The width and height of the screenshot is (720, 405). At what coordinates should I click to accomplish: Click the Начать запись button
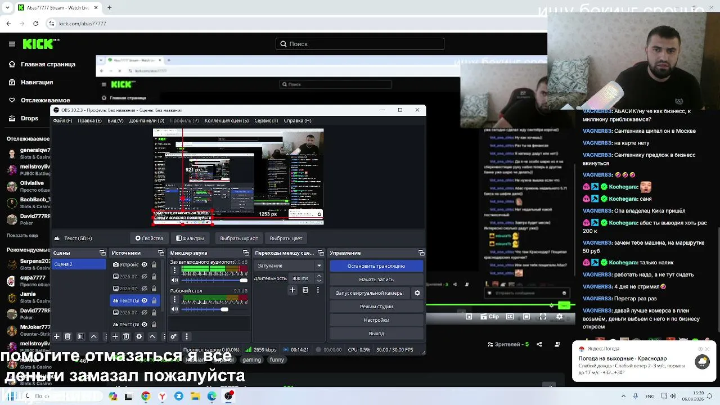point(376,280)
